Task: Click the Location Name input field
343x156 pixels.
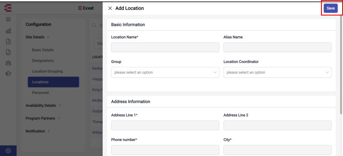Action: pos(165,47)
